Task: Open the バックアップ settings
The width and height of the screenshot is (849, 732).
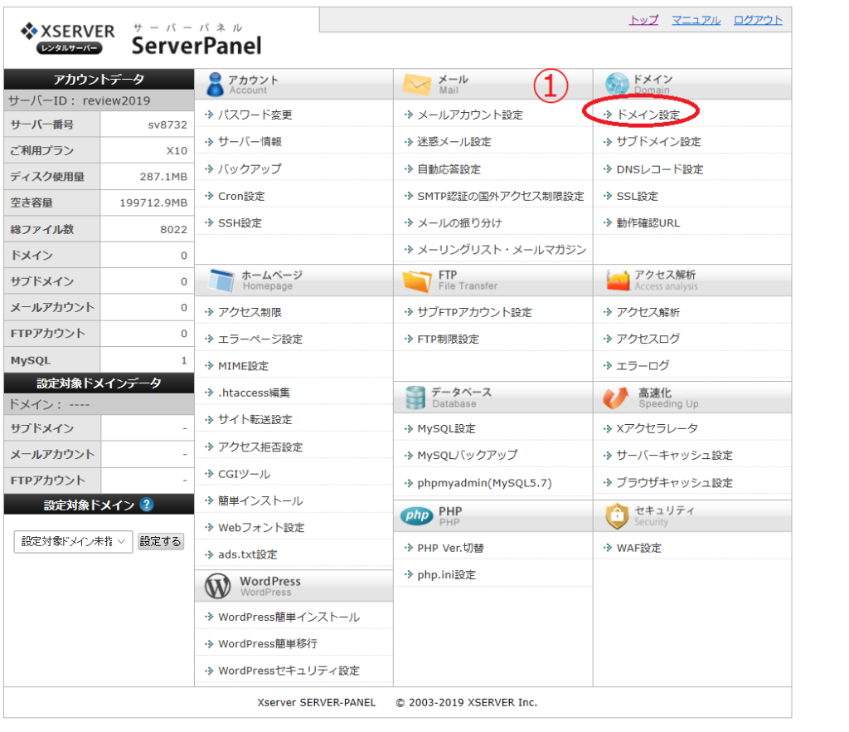Action: [250, 169]
